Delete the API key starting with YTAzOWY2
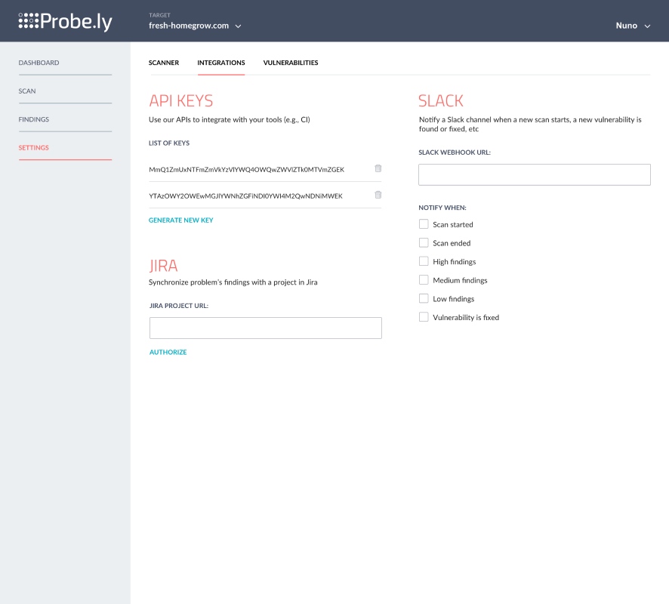This screenshot has width=669, height=604. pos(378,195)
